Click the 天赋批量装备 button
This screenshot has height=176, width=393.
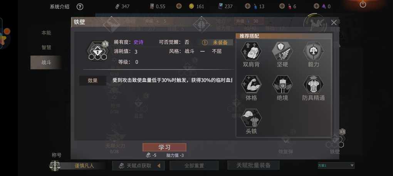254,165
